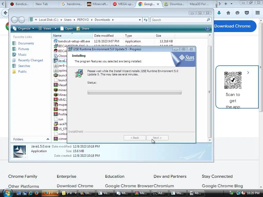
Task: Select bandicut-setup-x86.exe file
Action: 74,41
